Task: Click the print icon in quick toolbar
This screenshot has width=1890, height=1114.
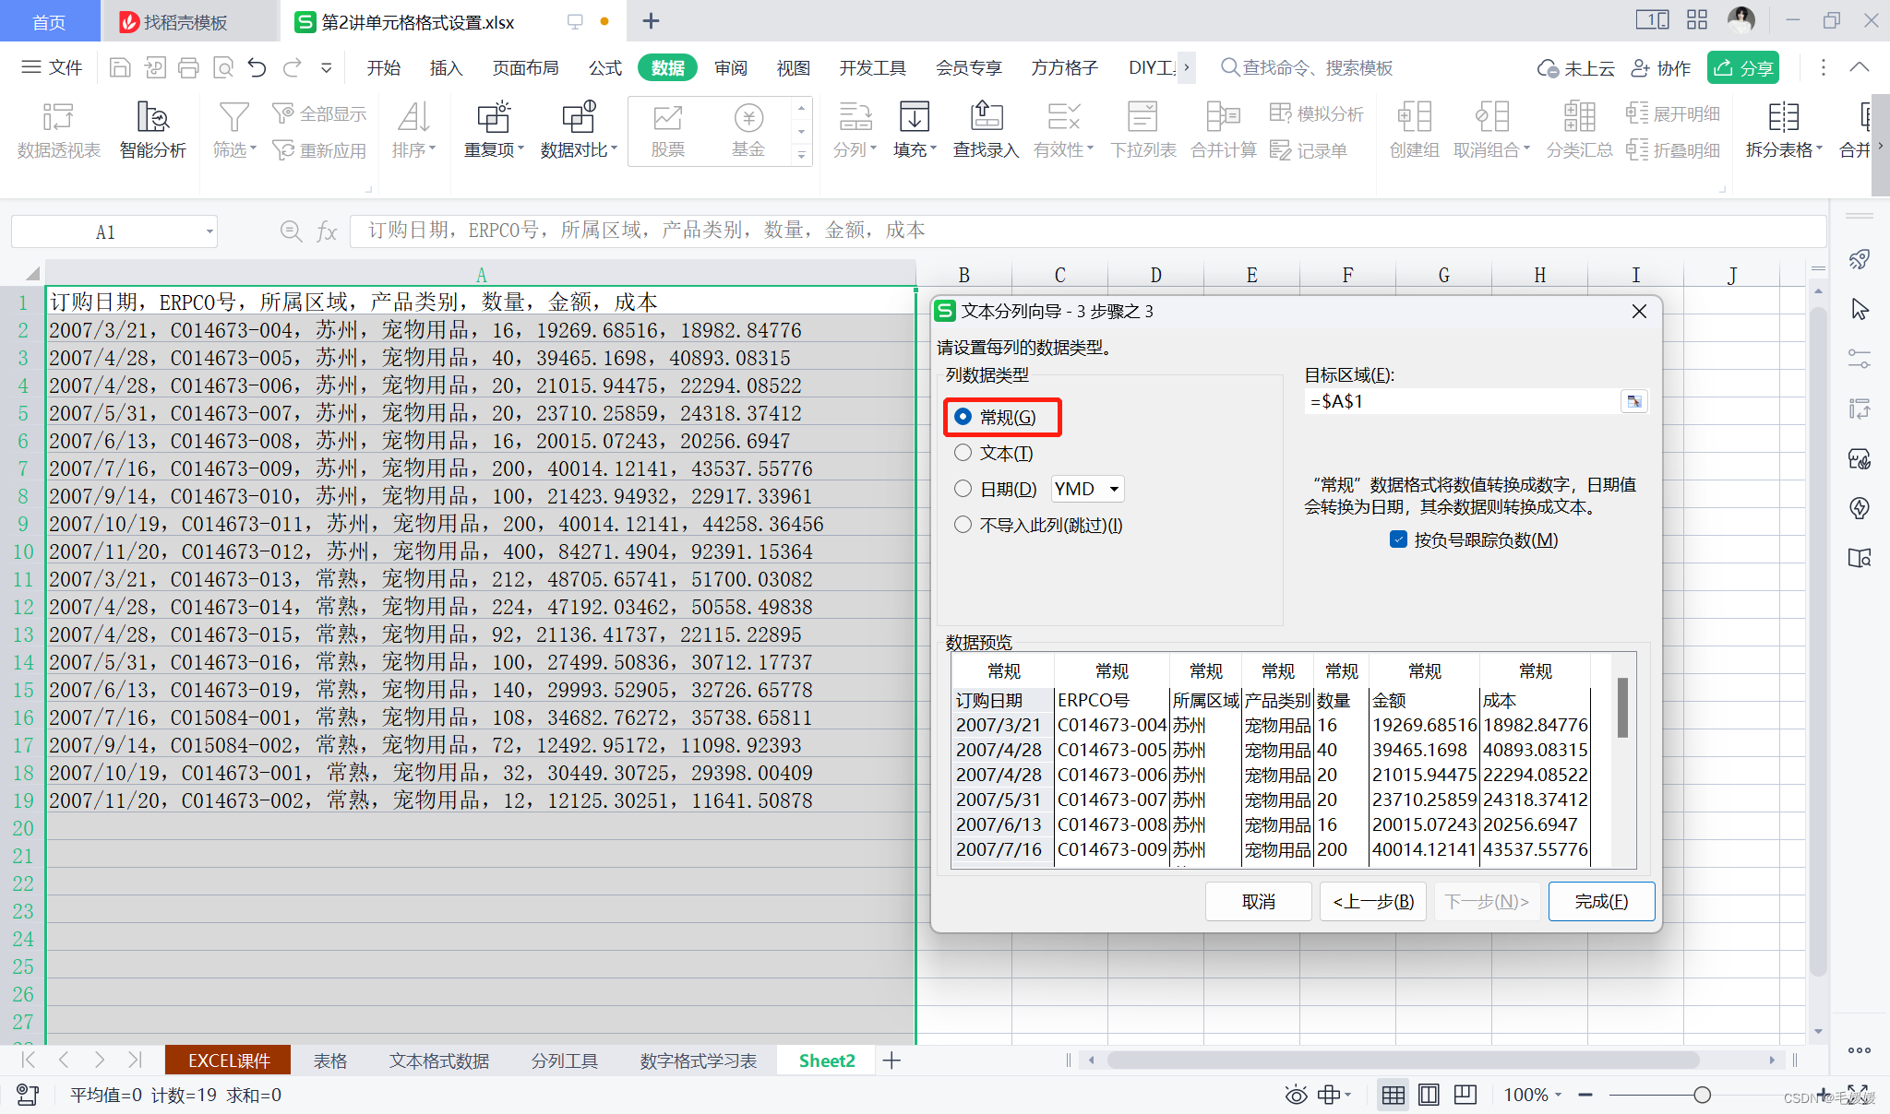Action: tap(188, 67)
